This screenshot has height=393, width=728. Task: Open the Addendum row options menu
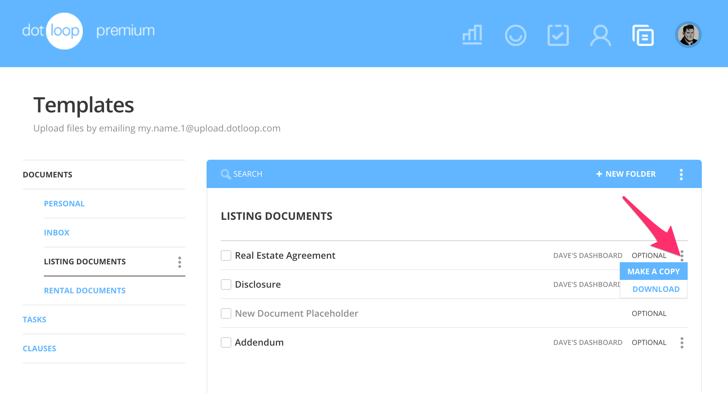[x=682, y=342]
